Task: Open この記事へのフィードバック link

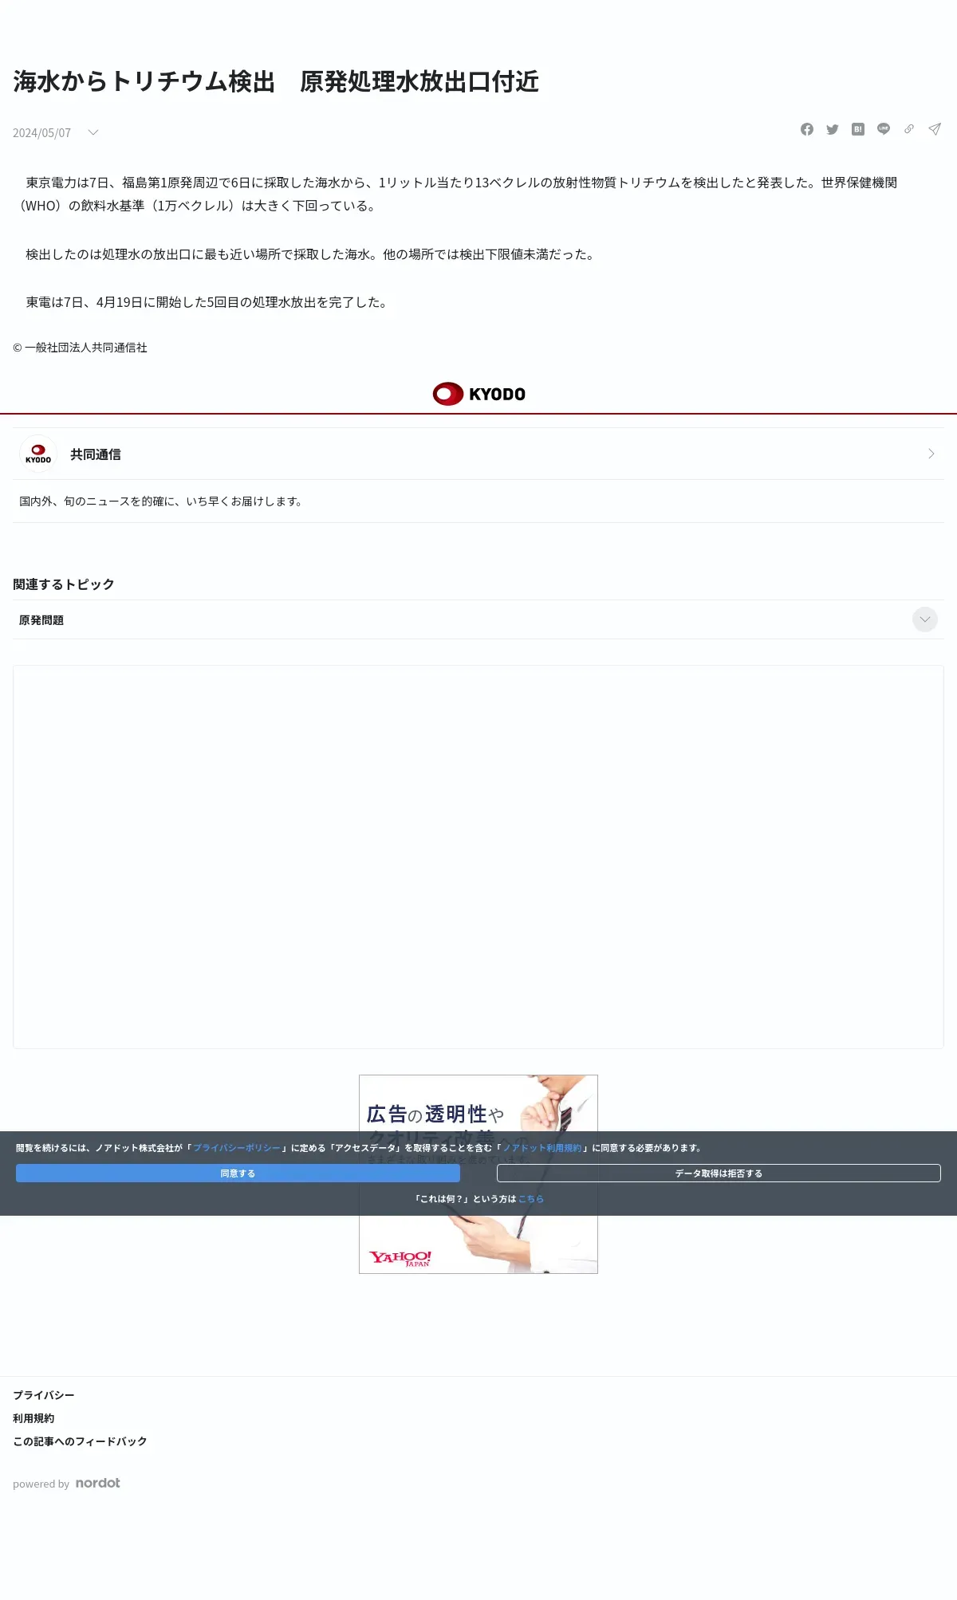Action: 80,1441
